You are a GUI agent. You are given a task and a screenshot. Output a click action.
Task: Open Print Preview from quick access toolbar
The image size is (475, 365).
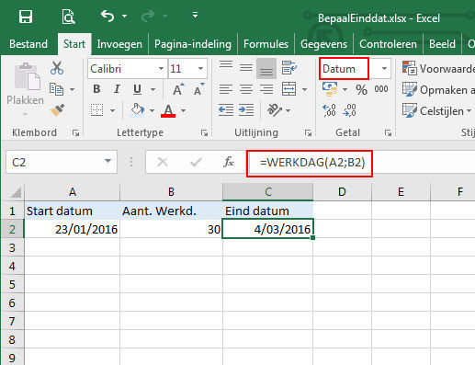point(68,17)
